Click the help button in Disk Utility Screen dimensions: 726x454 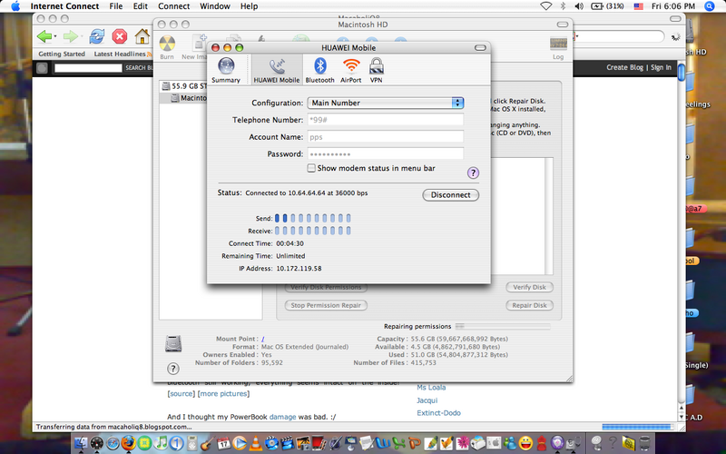(x=172, y=369)
